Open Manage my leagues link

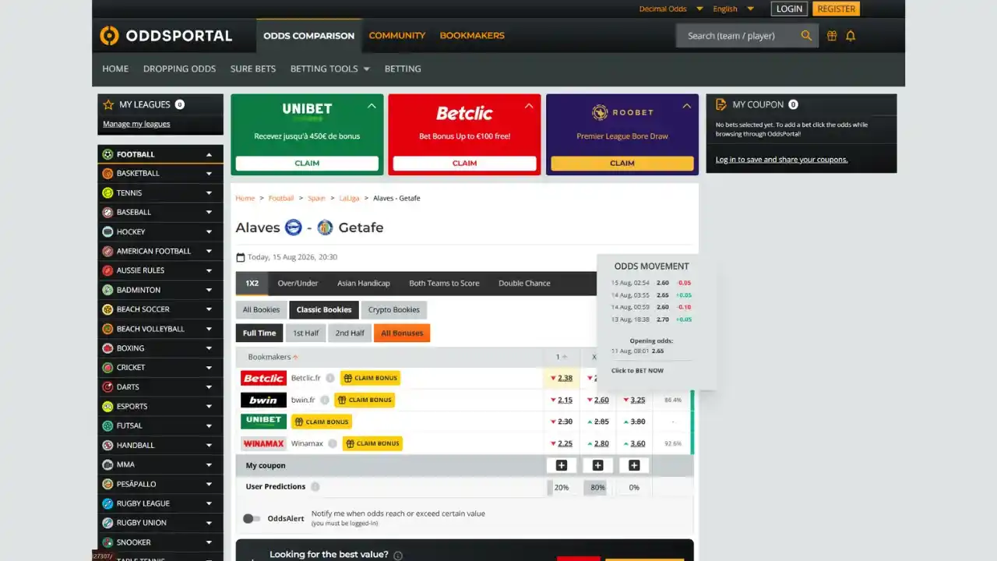click(x=136, y=124)
